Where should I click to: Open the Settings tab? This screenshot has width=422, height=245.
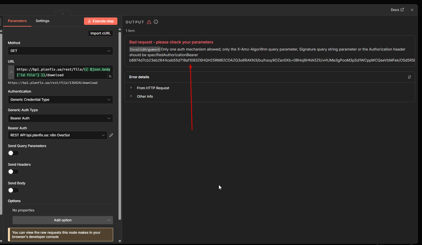coord(42,21)
